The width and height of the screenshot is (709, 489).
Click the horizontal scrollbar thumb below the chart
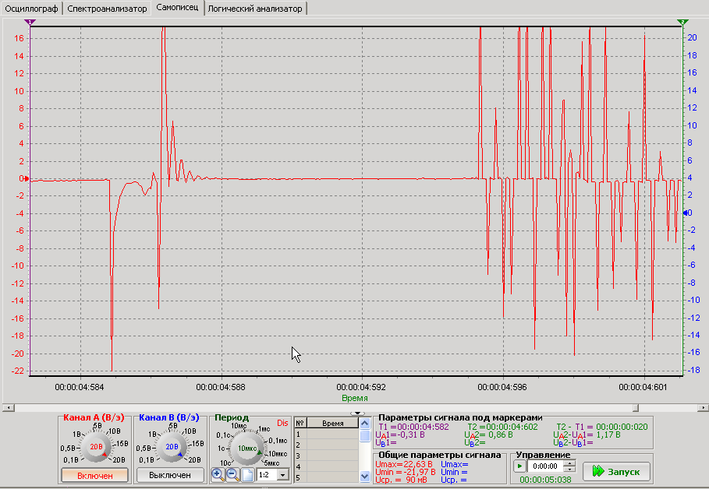tap(636, 408)
